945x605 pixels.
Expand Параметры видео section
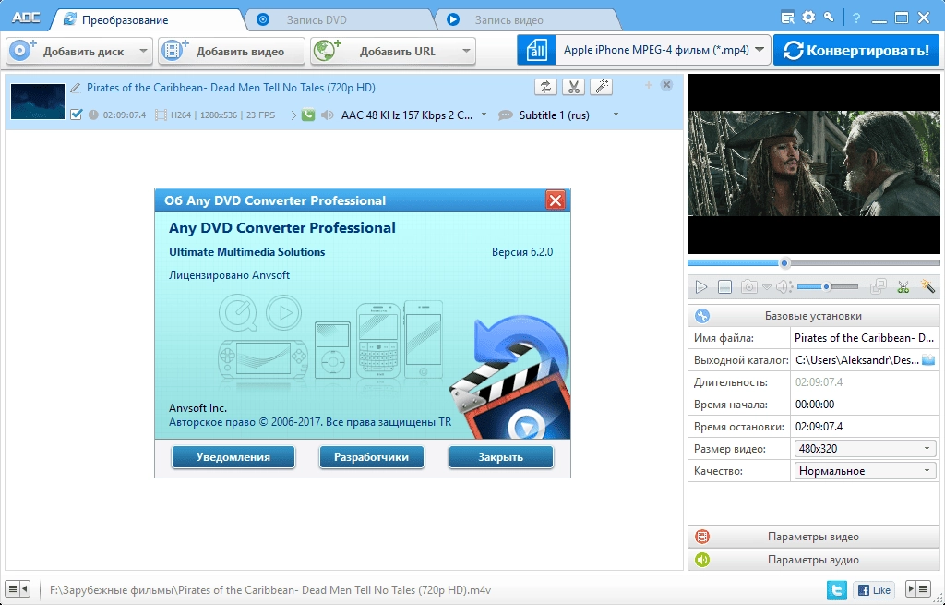[813, 537]
